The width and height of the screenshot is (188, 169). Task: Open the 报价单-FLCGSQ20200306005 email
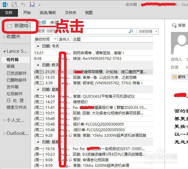click(x=94, y=124)
